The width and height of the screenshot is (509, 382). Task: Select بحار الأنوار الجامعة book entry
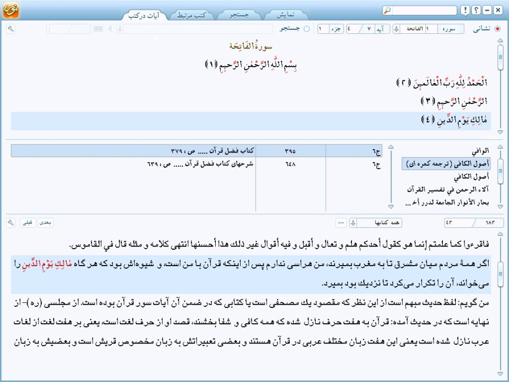447,203
